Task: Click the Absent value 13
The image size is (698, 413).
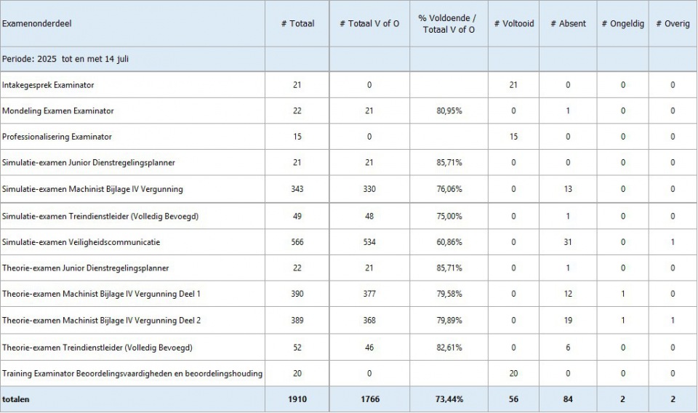Action: click(568, 189)
